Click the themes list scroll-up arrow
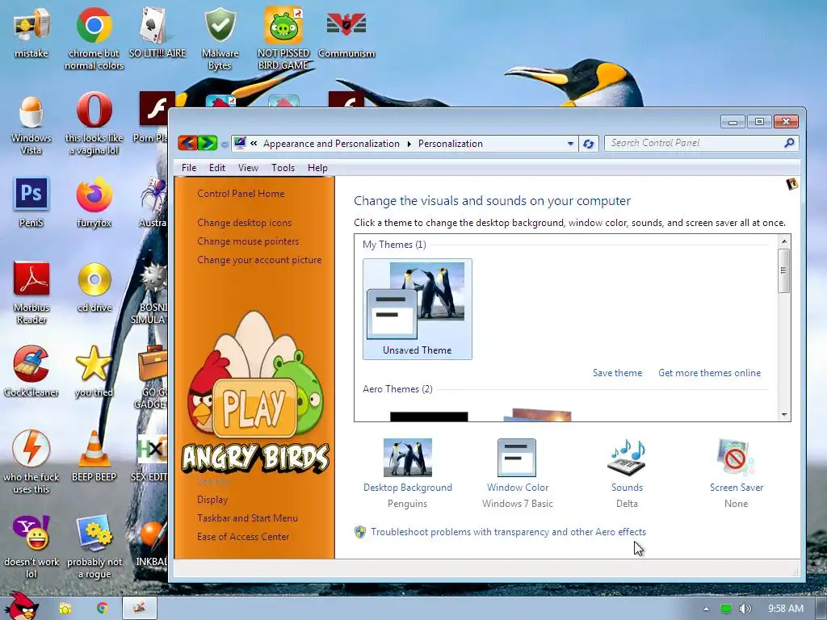This screenshot has height=620, width=827. point(783,241)
